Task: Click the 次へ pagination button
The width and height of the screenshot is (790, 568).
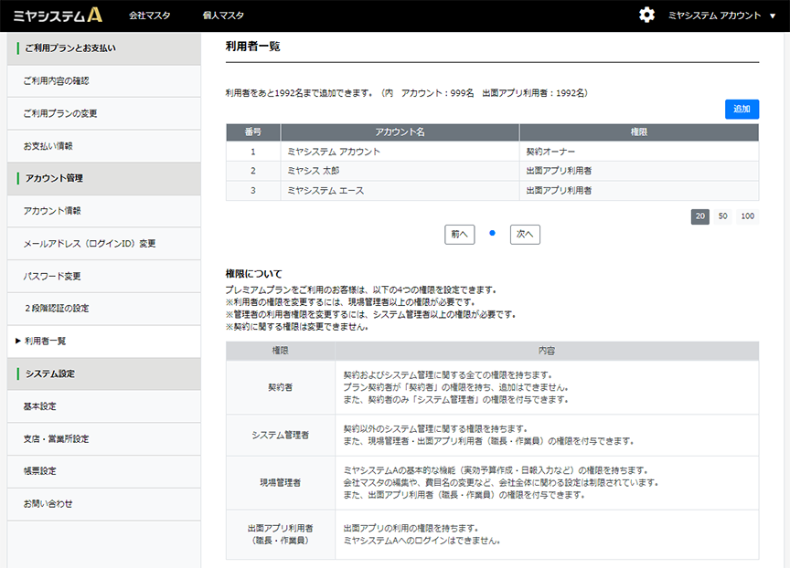Action: [525, 235]
